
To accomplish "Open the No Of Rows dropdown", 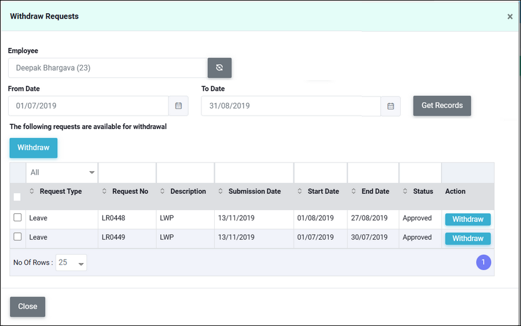I will pyautogui.click(x=71, y=262).
